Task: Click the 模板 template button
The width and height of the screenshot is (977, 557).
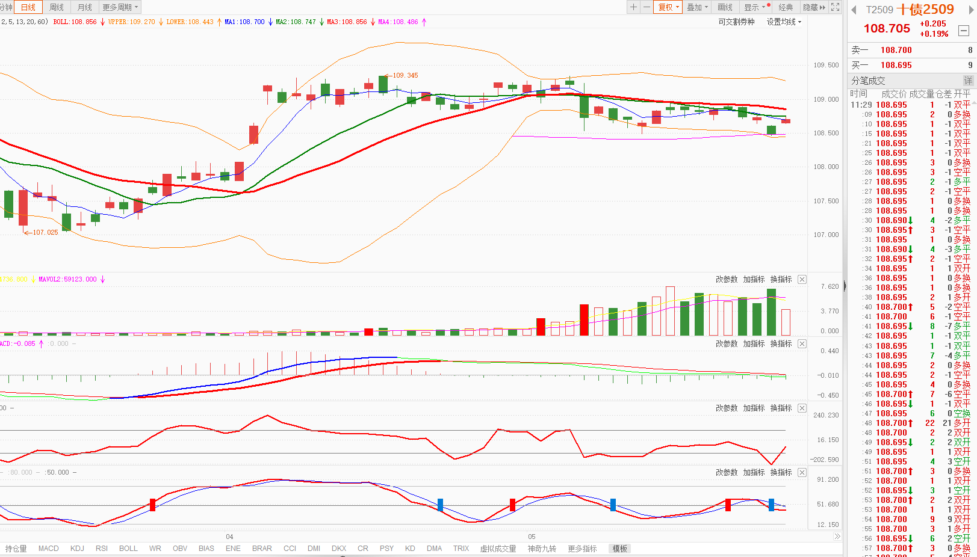Action: (620, 549)
